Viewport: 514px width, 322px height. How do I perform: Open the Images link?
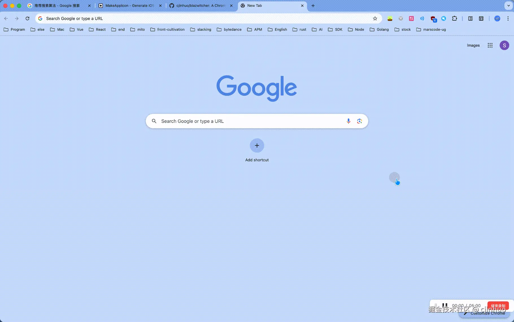tap(473, 45)
